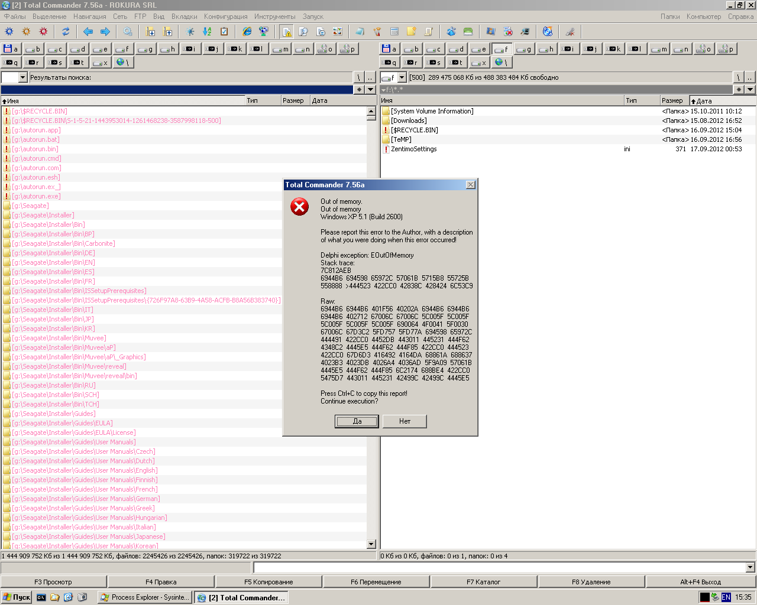Viewport: 757px width, 605px height.
Task: Expand the command line history dropdown
Action: 750,567
